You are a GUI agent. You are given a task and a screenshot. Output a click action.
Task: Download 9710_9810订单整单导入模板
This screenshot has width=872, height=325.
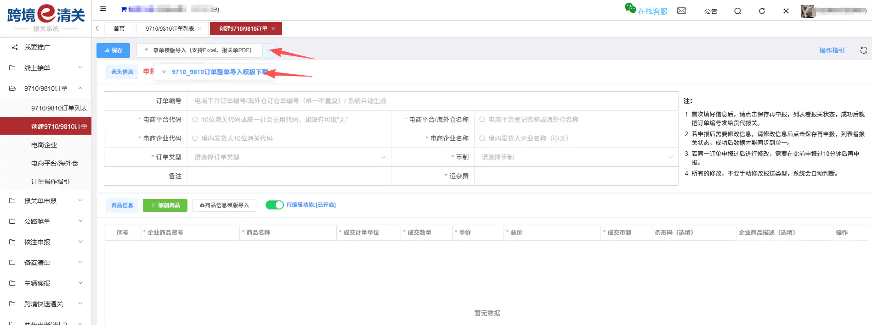pyautogui.click(x=215, y=72)
